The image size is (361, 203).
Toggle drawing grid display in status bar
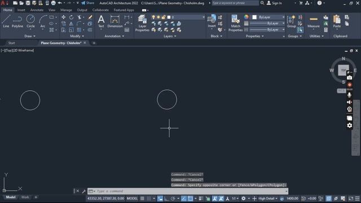142,198
